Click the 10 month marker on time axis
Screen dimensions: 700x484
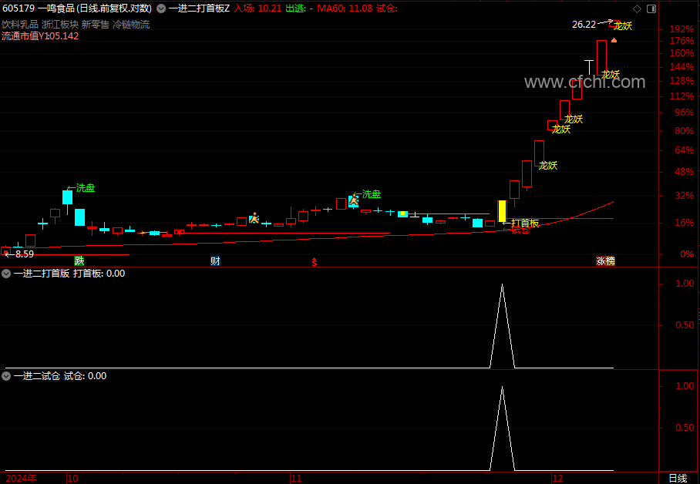coord(72,478)
